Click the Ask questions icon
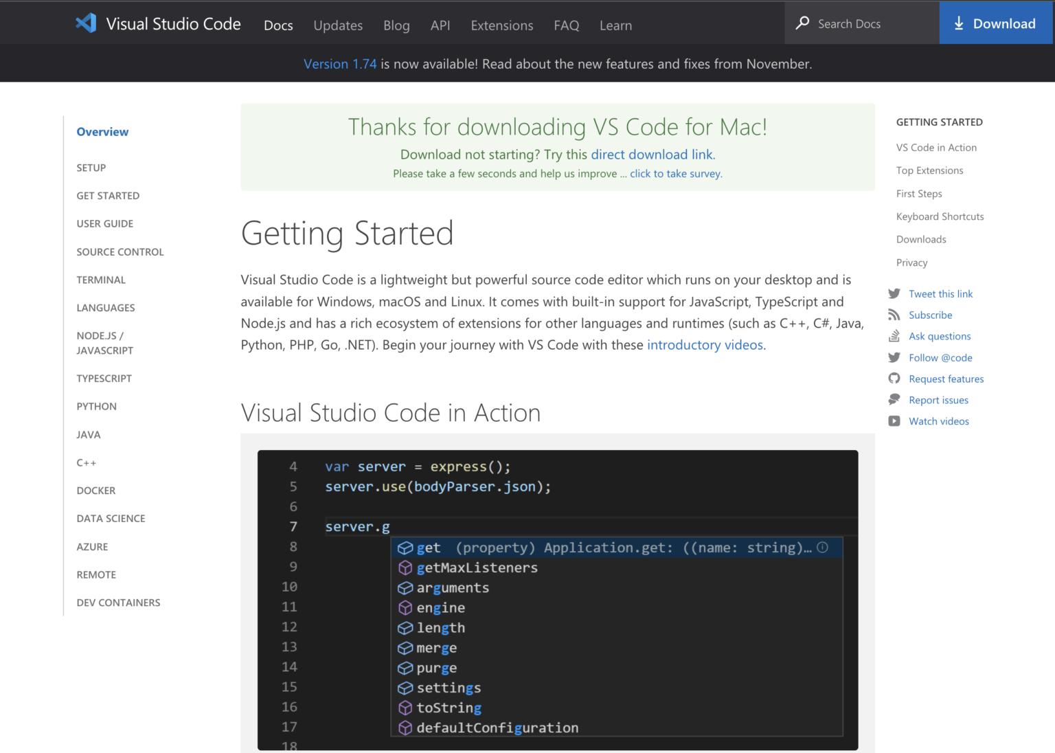Viewport: 1055px width, 753px height. pyautogui.click(x=894, y=336)
